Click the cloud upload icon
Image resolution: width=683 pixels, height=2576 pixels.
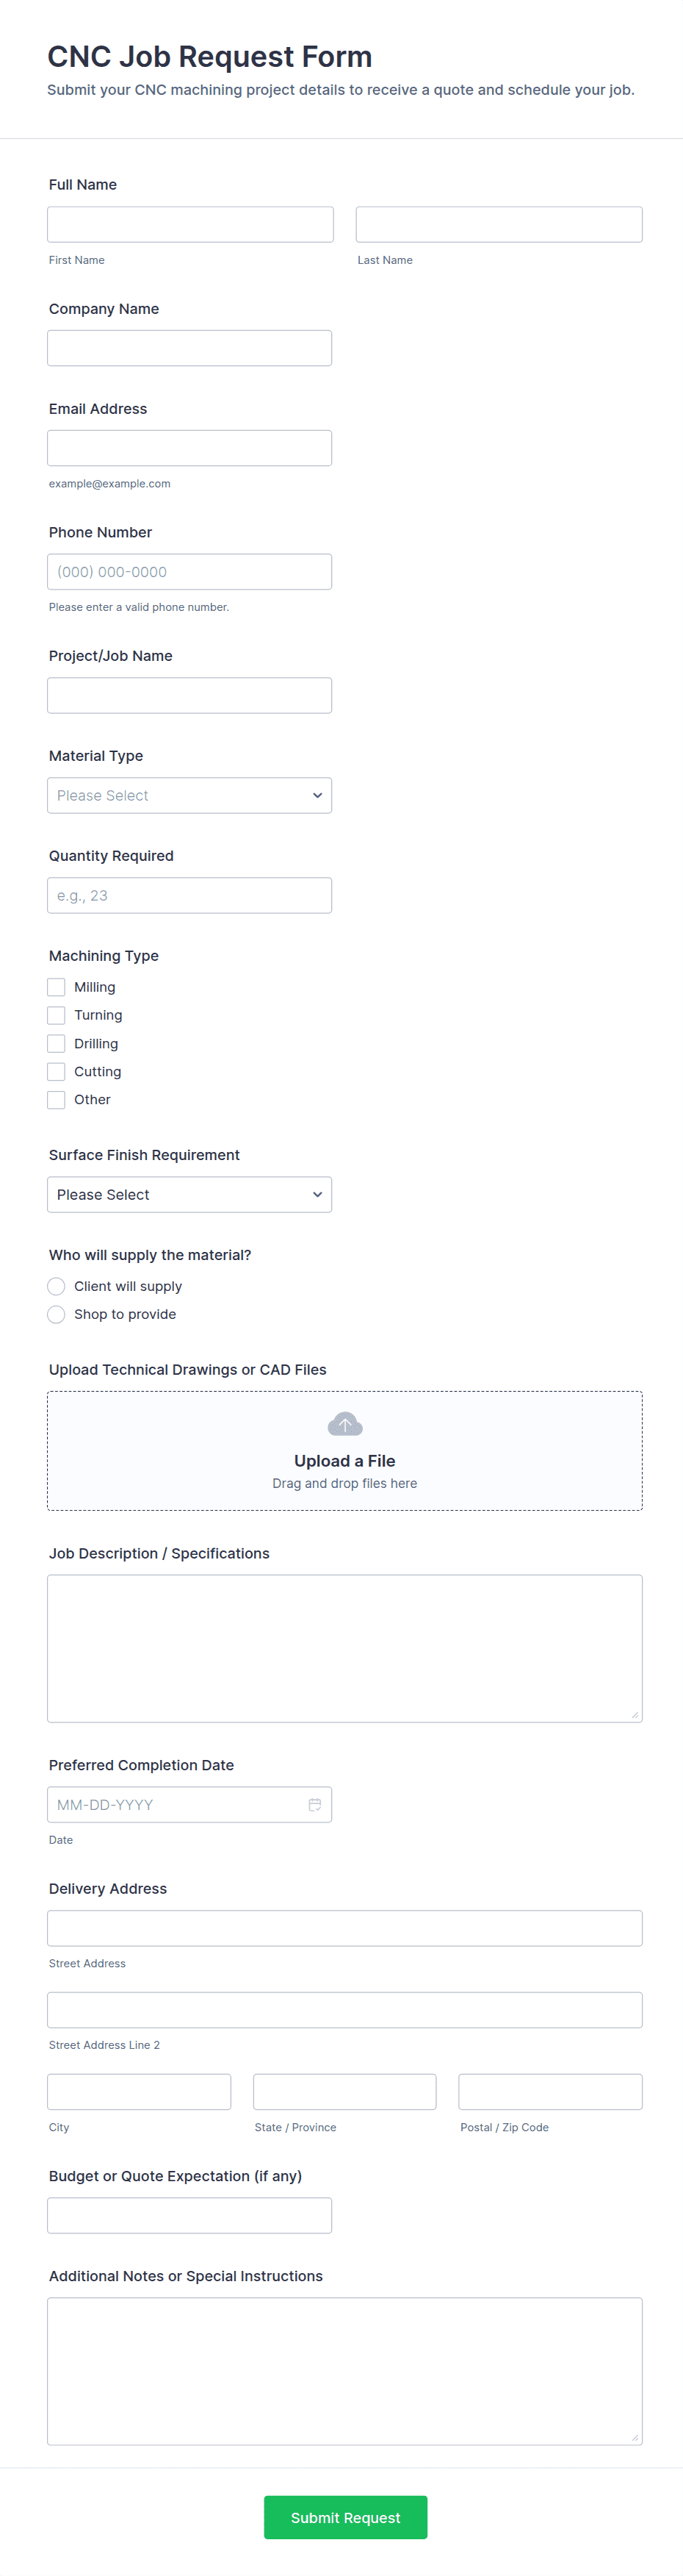tap(344, 1424)
